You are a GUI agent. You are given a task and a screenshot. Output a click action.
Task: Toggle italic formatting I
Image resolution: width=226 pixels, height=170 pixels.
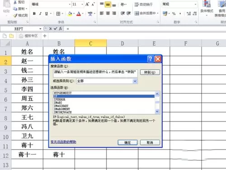[40, 14]
